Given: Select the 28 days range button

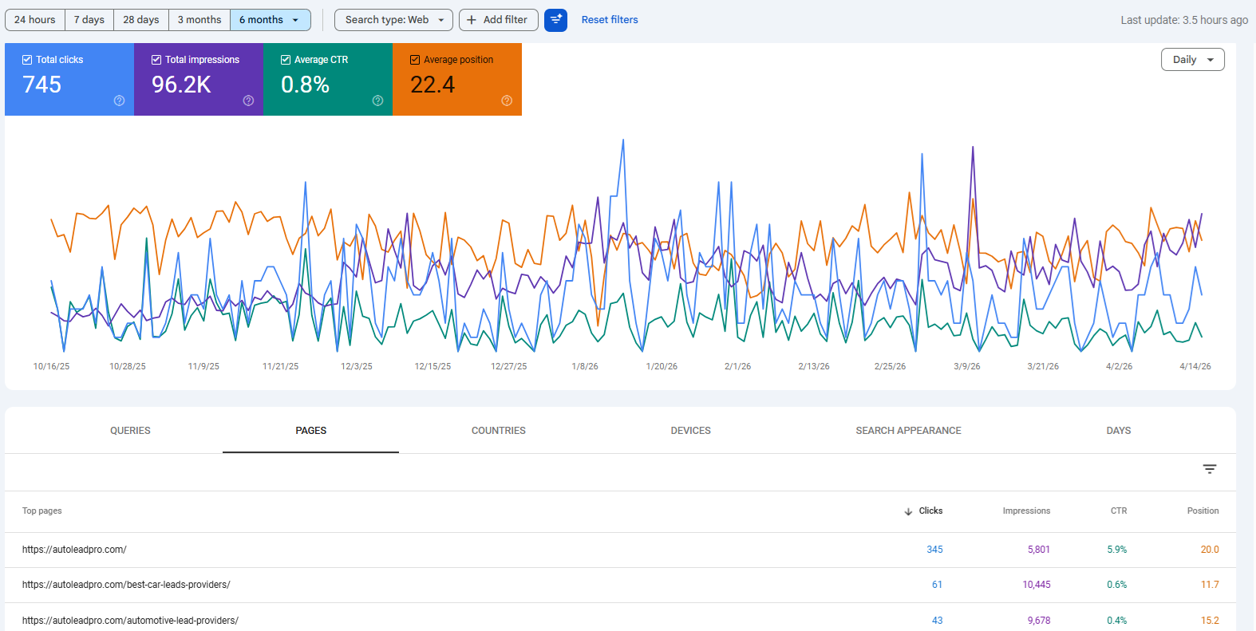Looking at the screenshot, I should click(x=140, y=20).
